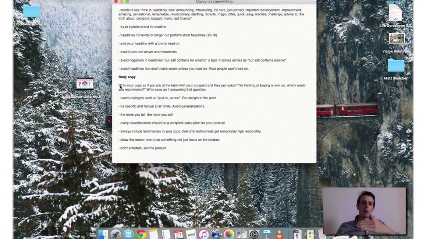Click line 'Most people won't read on'
Screen dimensions: 426x239
pos(228,68)
